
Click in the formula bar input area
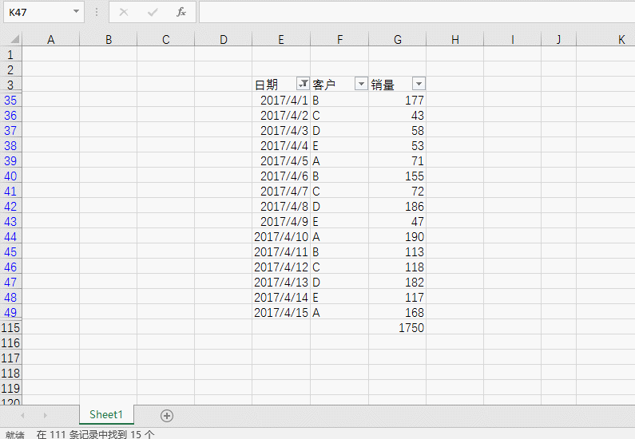coord(417,12)
